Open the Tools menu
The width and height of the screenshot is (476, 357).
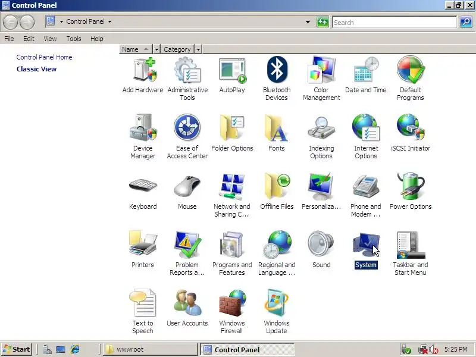point(74,39)
